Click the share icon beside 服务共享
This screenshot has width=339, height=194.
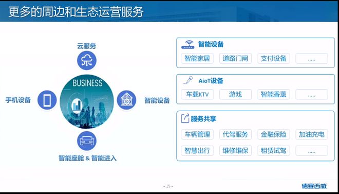pyautogui.click(x=185, y=118)
